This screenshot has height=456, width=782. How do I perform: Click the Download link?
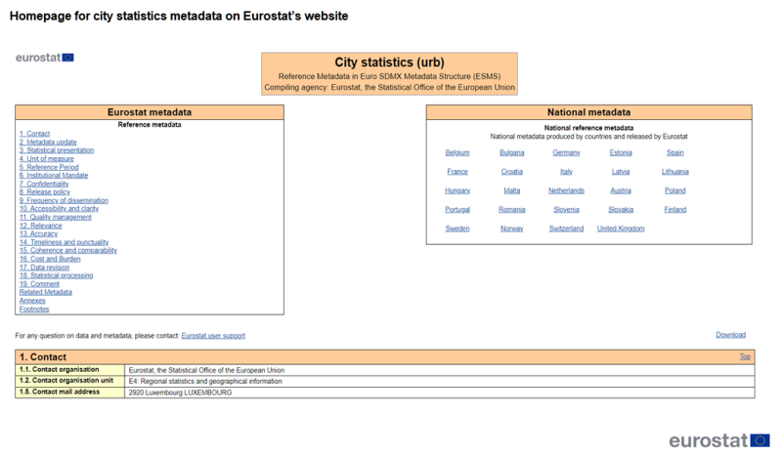[730, 335]
